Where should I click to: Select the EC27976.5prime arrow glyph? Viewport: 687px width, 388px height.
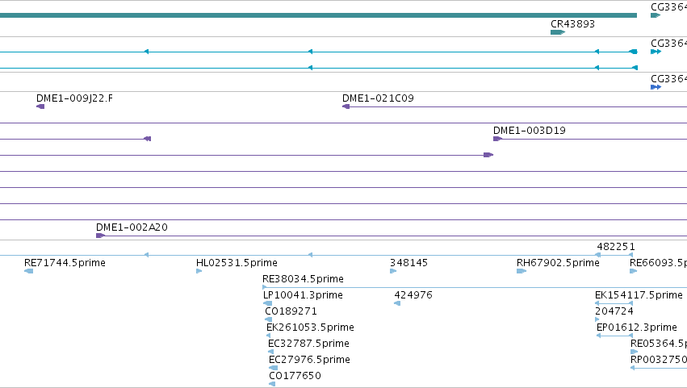(273, 368)
